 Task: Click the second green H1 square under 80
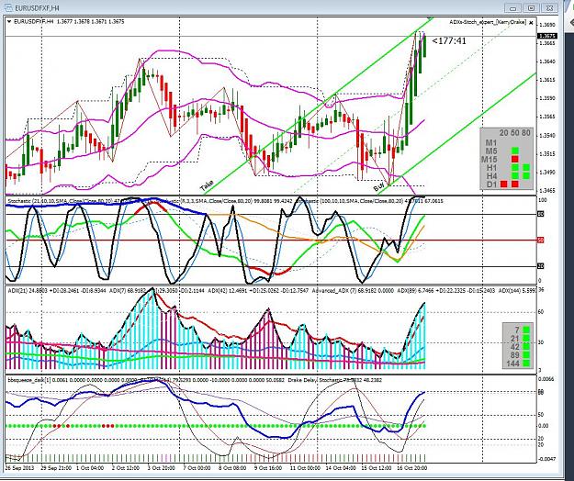pos(526,168)
